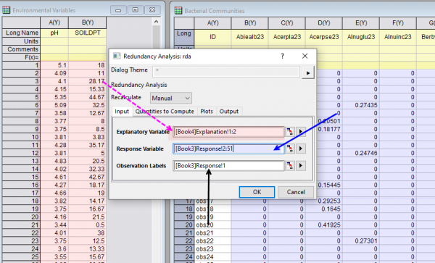The height and width of the screenshot is (263, 435).
Task: Click the Units row label in Environmental Variables
Action: [21, 41]
